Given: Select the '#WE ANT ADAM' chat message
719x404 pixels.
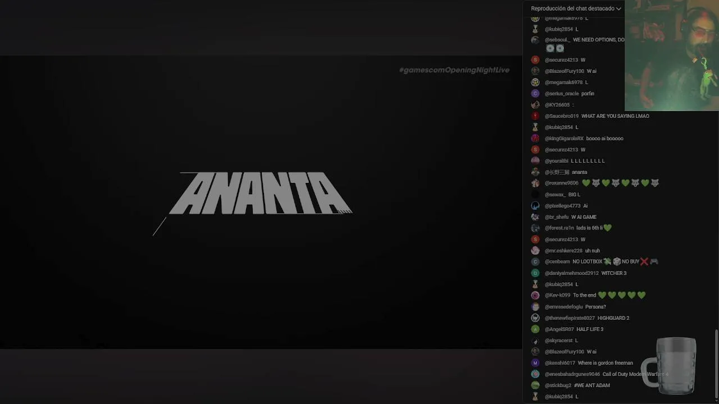Looking at the screenshot, I should pyautogui.click(x=592, y=385).
